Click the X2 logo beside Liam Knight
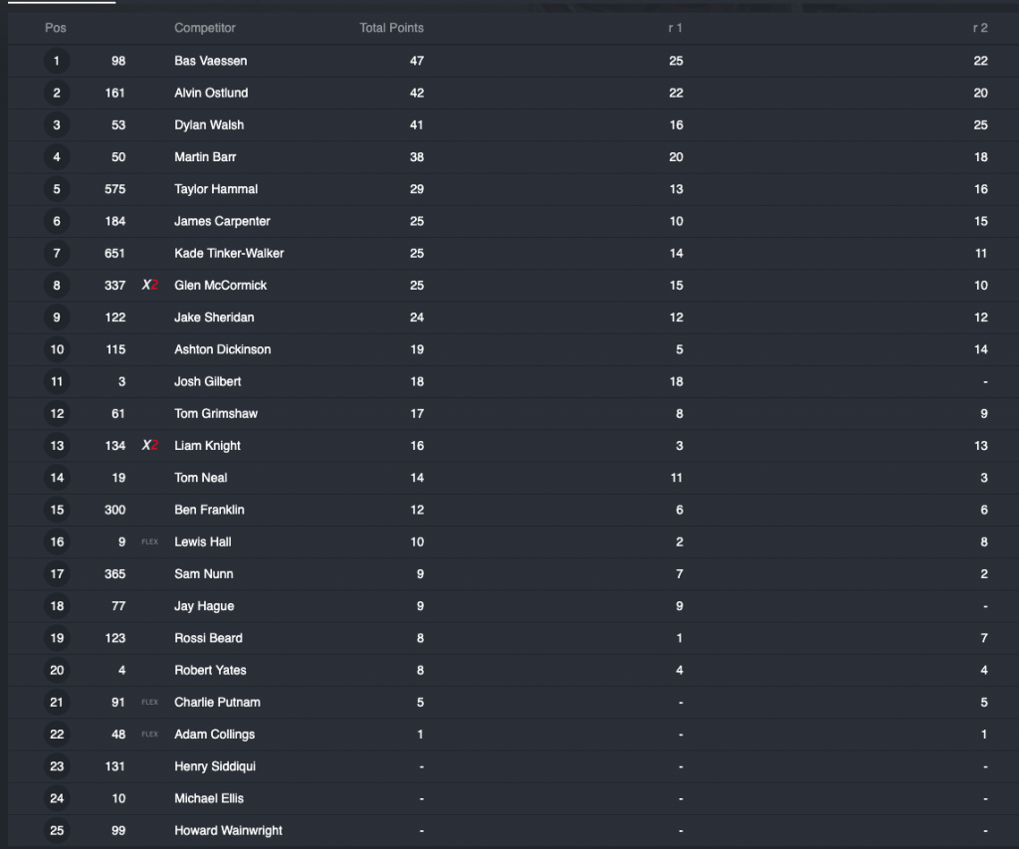 point(149,446)
